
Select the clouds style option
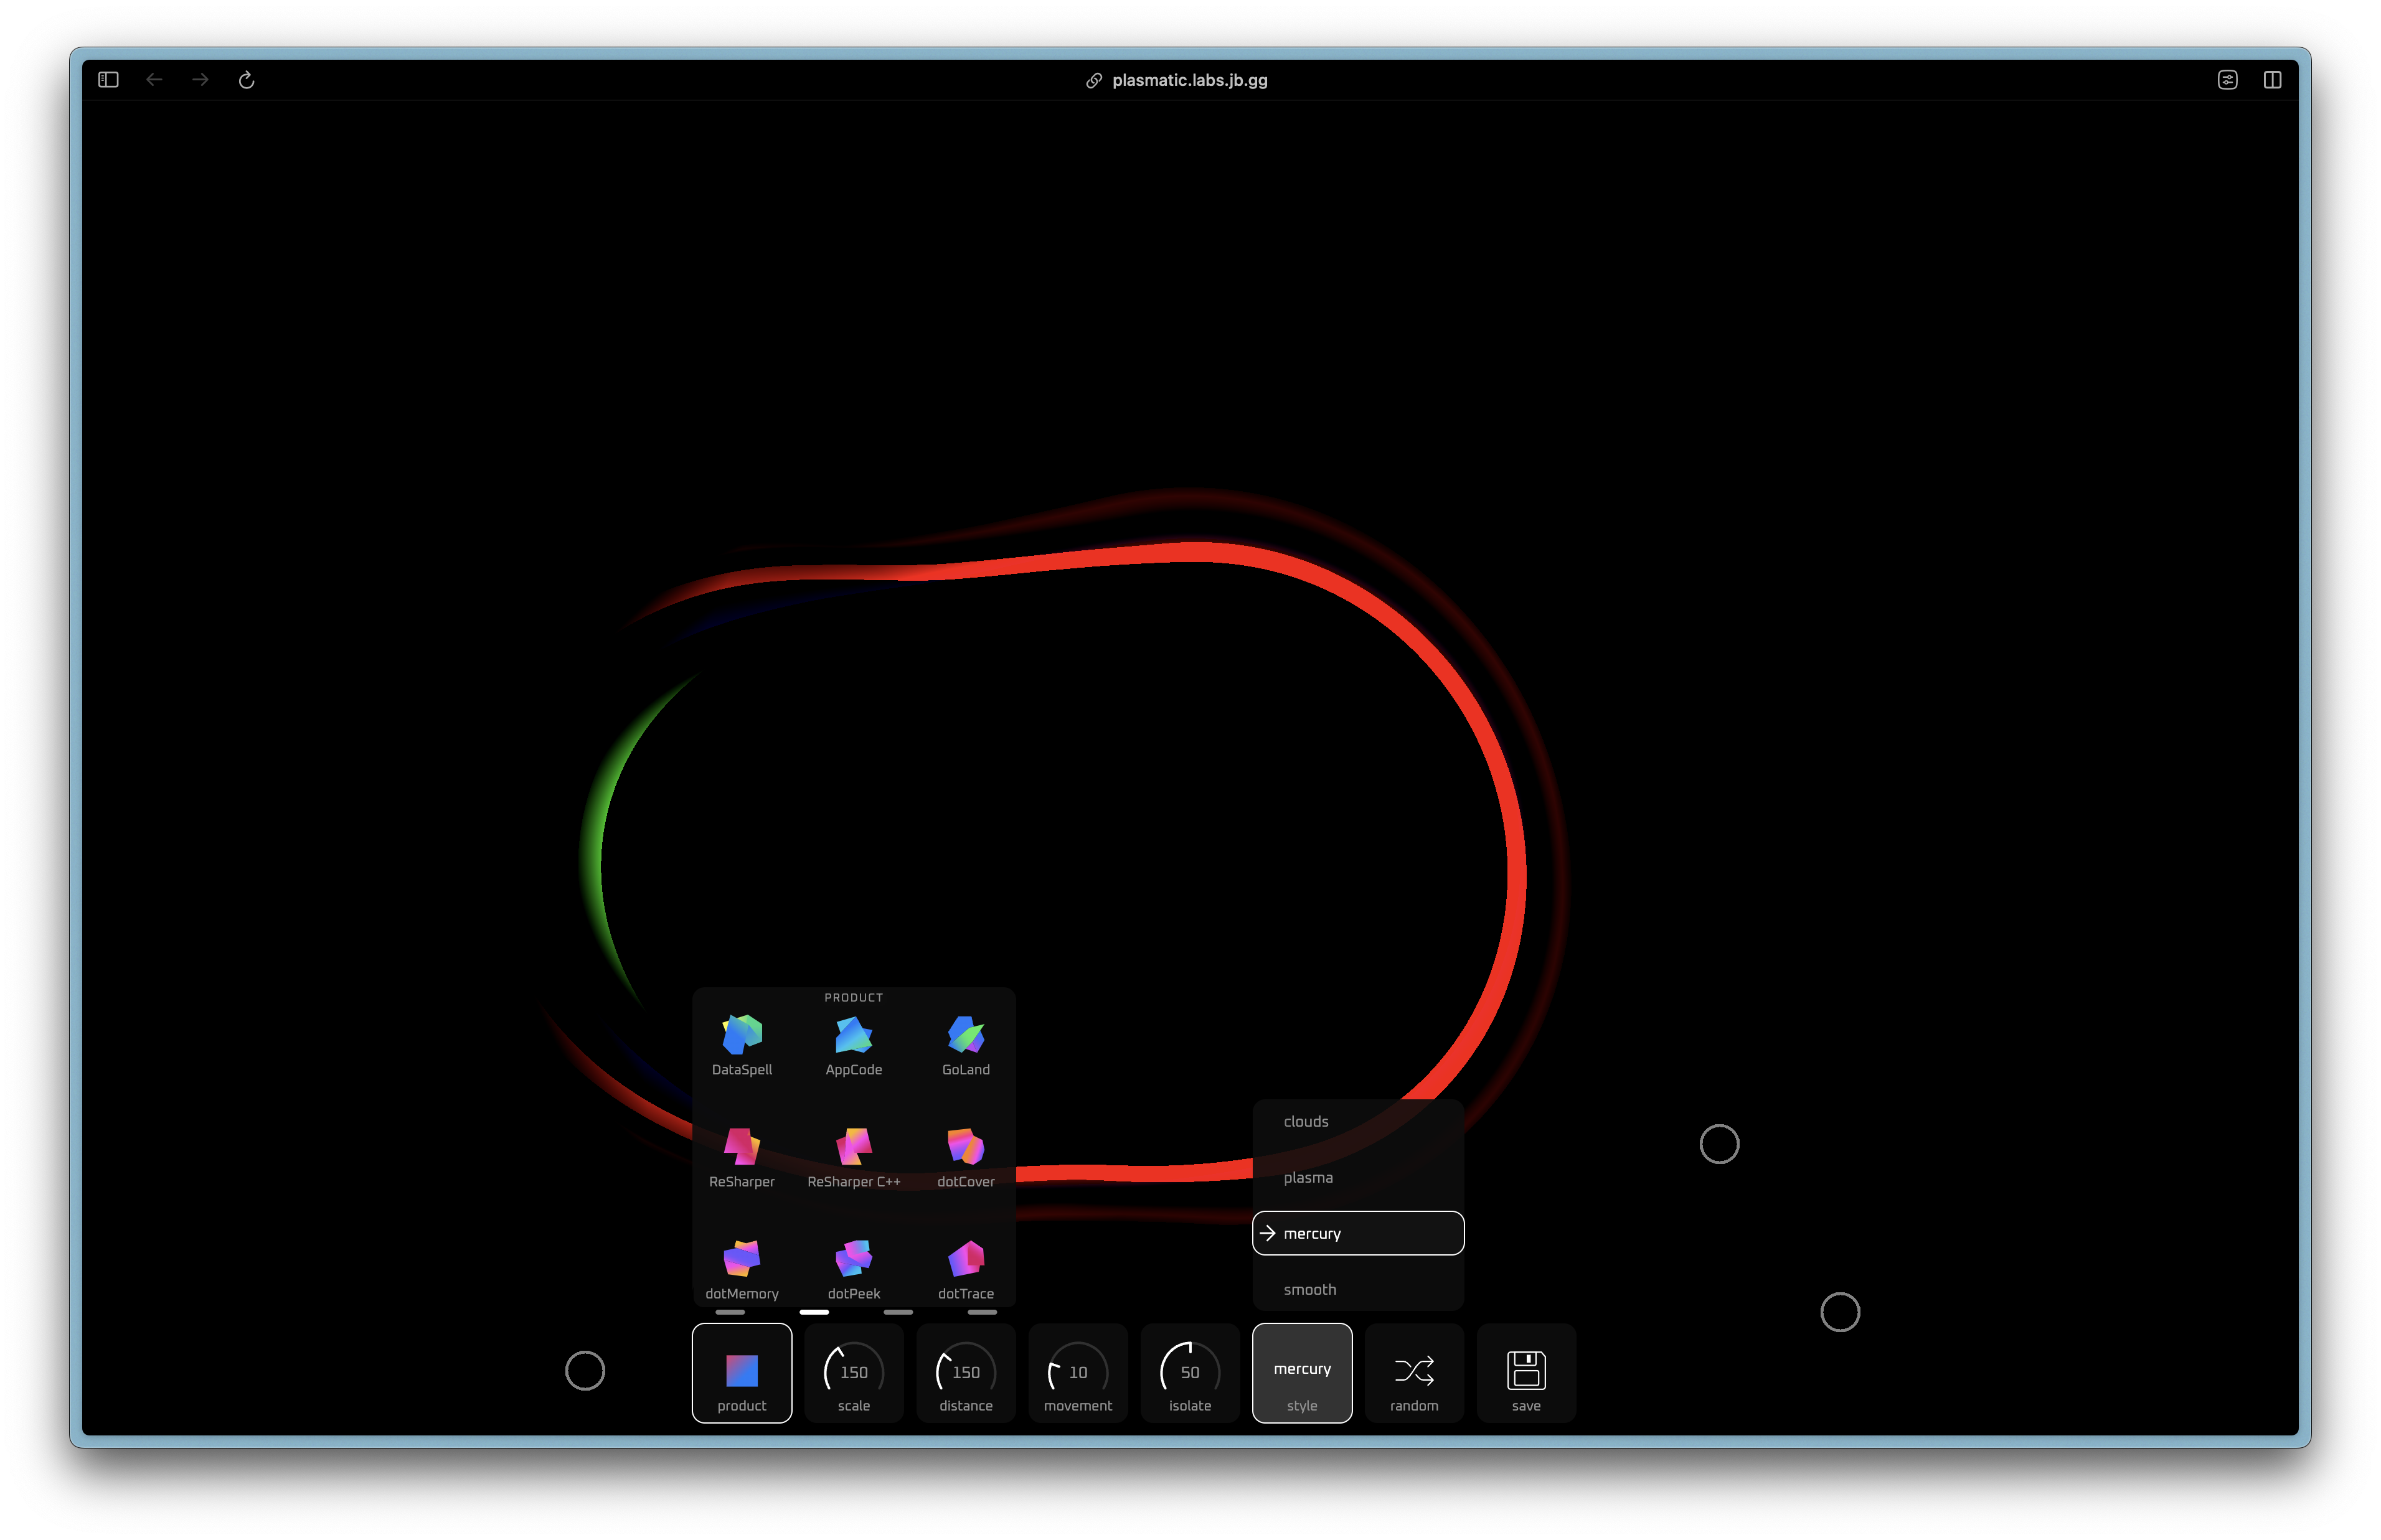tap(1357, 1121)
